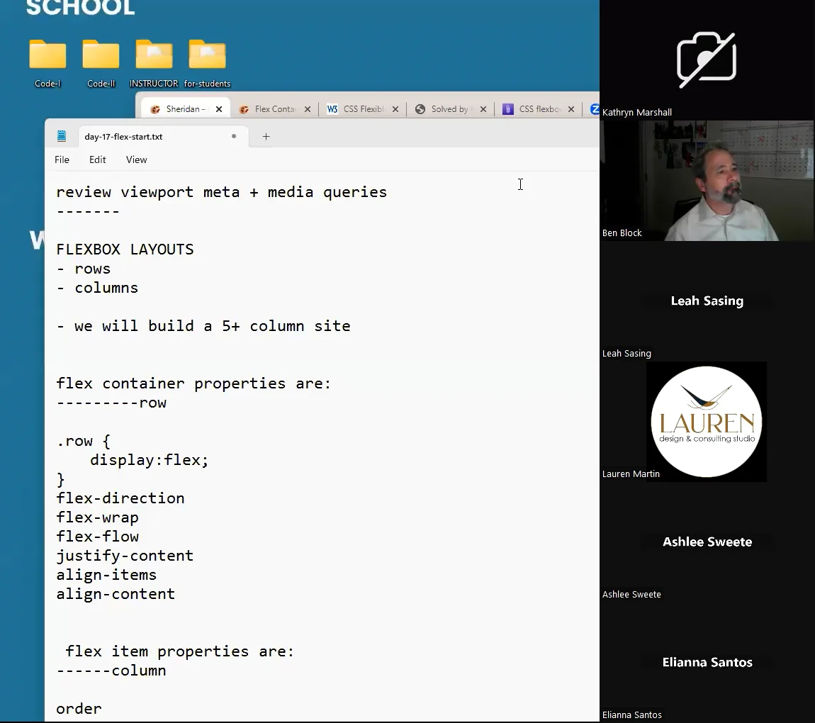This screenshot has height=723, width=815.
Task: Click the unsaved dot on the Notepad tab
Action: click(234, 136)
